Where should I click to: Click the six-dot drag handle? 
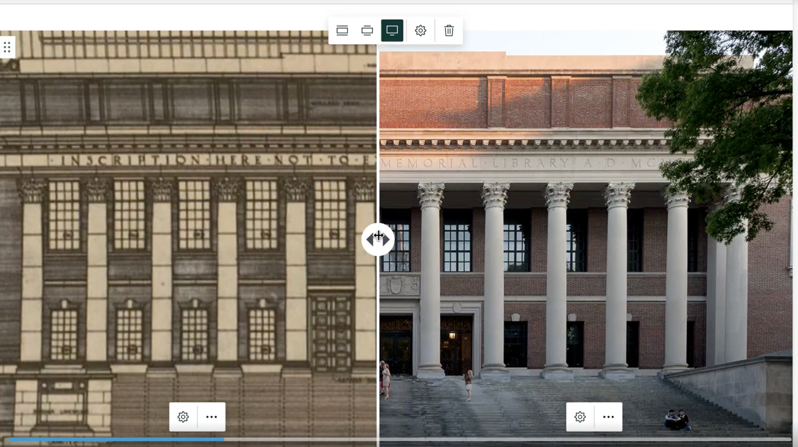(x=7, y=47)
